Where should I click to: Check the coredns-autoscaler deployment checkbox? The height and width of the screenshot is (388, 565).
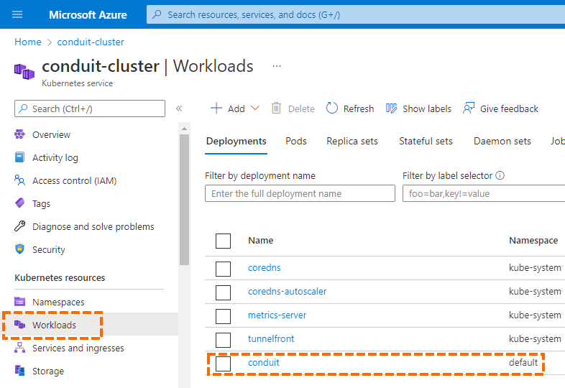pyautogui.click(x=223, y=292)
